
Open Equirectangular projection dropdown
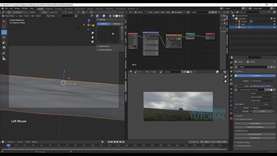[261, 97]
